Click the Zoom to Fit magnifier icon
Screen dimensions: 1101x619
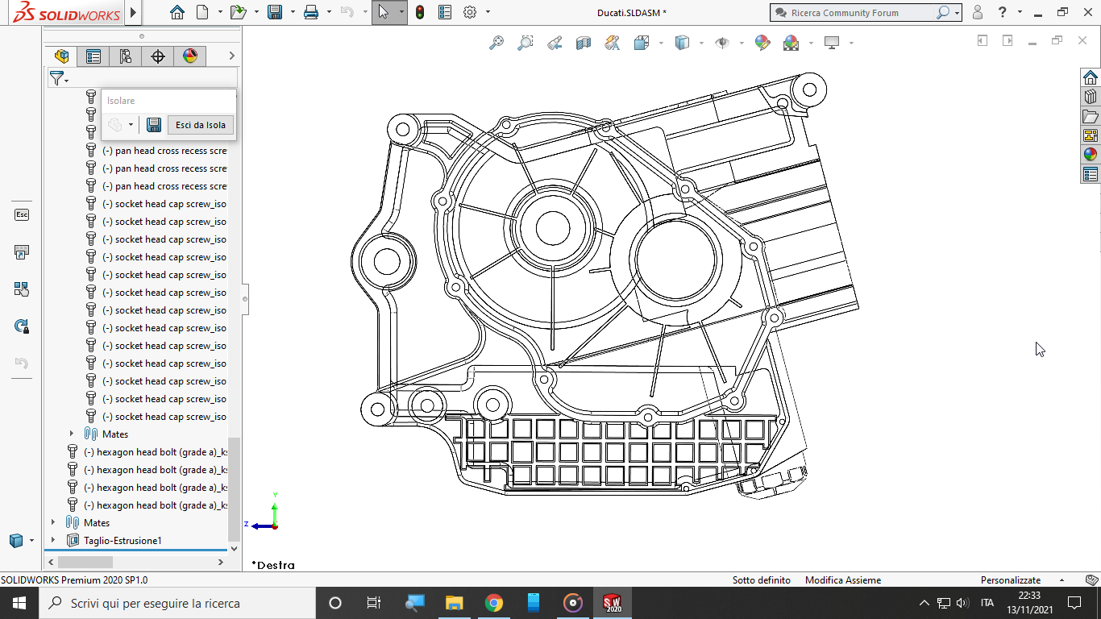point(496,43)
